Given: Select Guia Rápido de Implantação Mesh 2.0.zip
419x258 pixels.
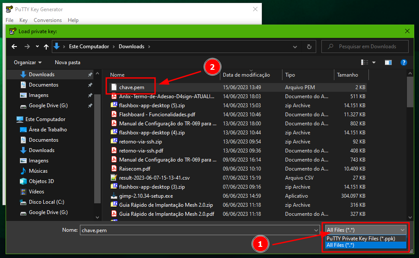Looking at the screenshot, I should point(166,205).
